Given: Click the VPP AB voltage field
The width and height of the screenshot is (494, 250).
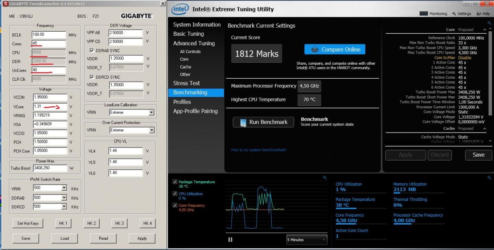Looking at the screenshot, I should click(x=126, y=33).
